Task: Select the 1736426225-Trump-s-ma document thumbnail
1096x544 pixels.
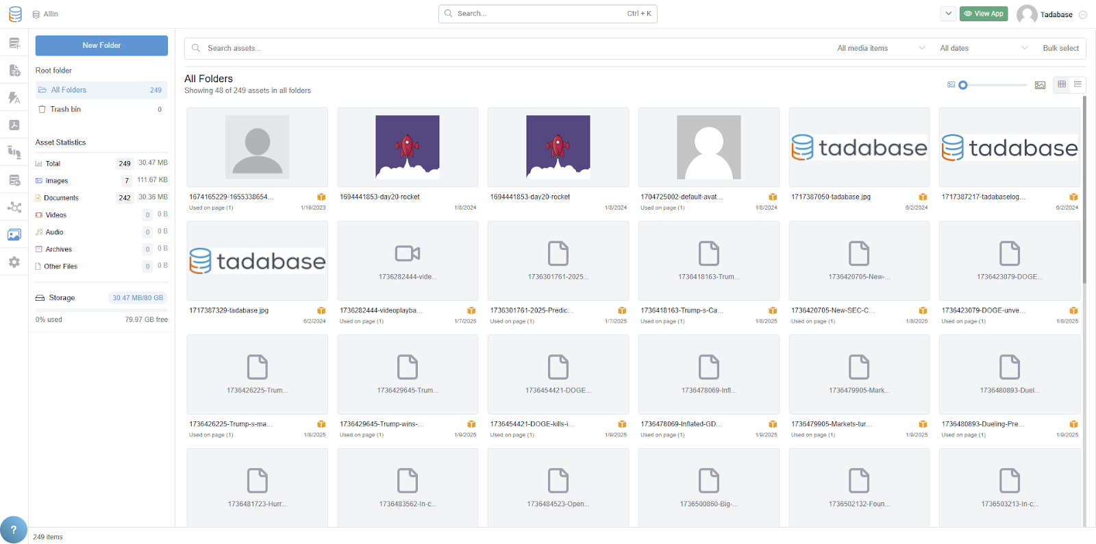Action: pos(257,375)
